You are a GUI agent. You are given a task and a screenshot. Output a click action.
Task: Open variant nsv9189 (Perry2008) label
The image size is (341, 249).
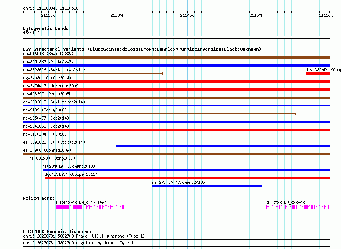[45, 110]
